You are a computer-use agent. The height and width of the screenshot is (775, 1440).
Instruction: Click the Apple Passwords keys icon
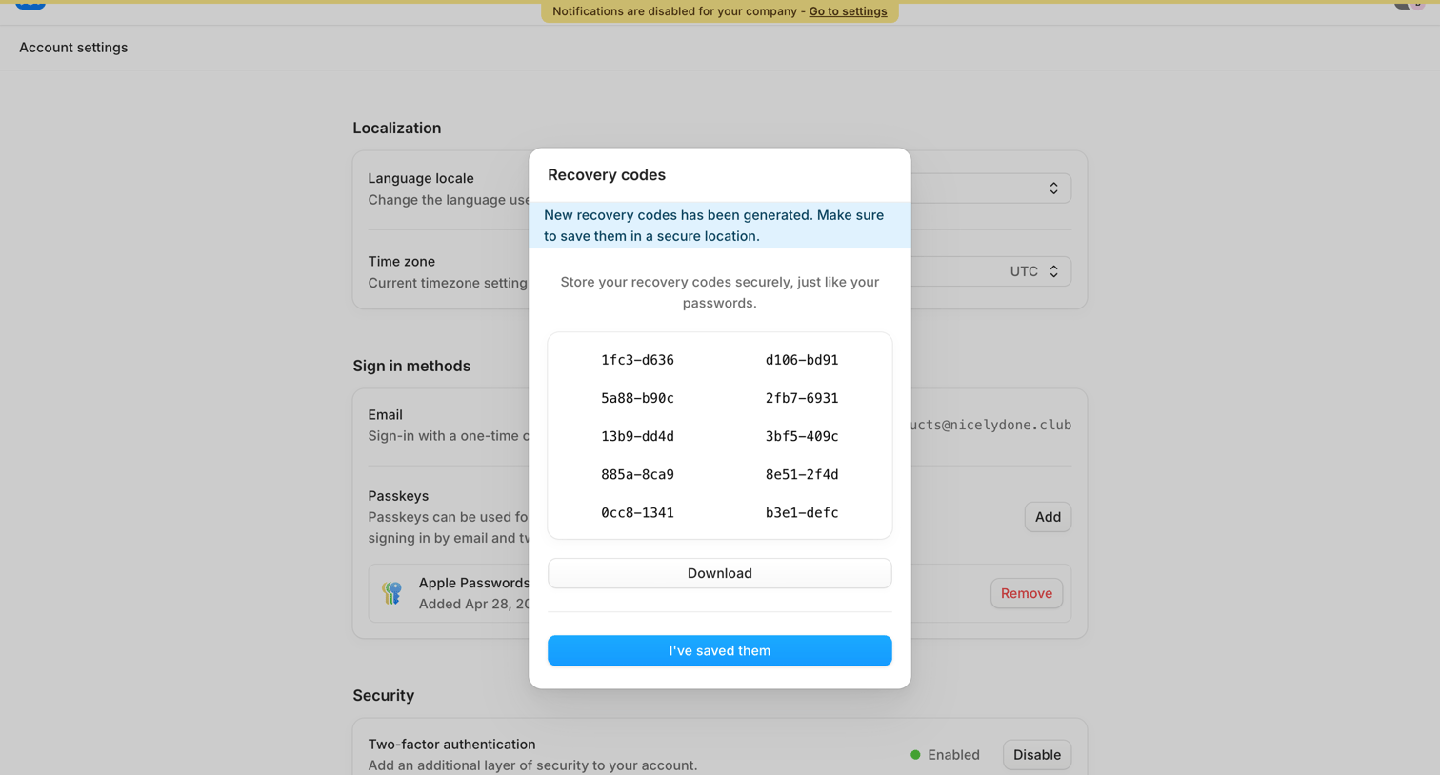pyautogui.click(x=391, y=593)
